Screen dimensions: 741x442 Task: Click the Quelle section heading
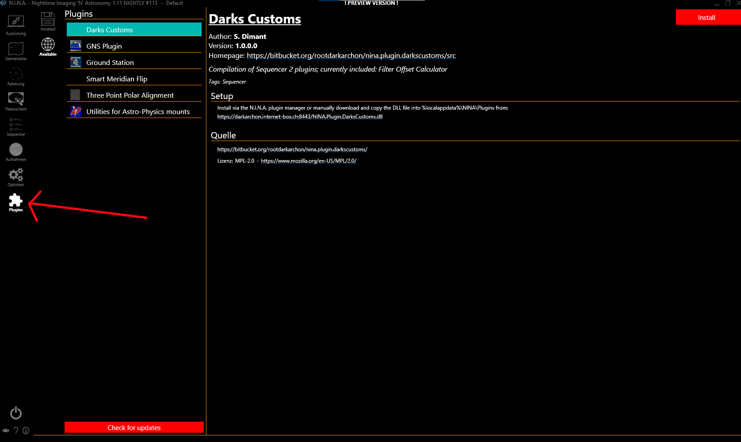coord(223,135)
